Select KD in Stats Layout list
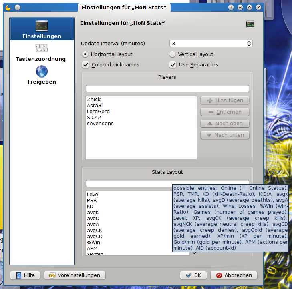This screenshot has width=292, height=289. point(129,207)
